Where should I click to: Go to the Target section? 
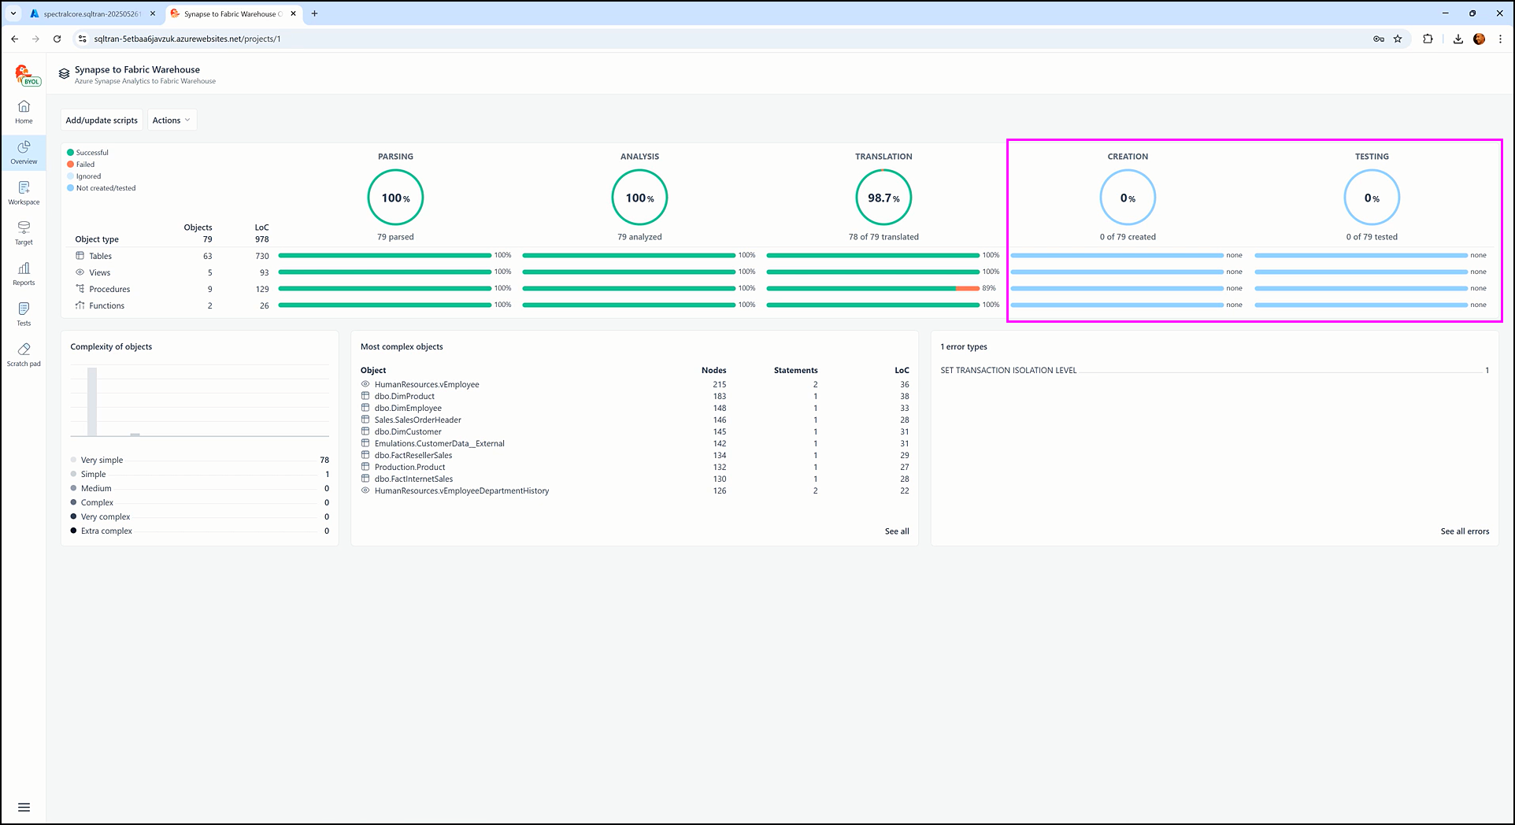coord(24,232)
